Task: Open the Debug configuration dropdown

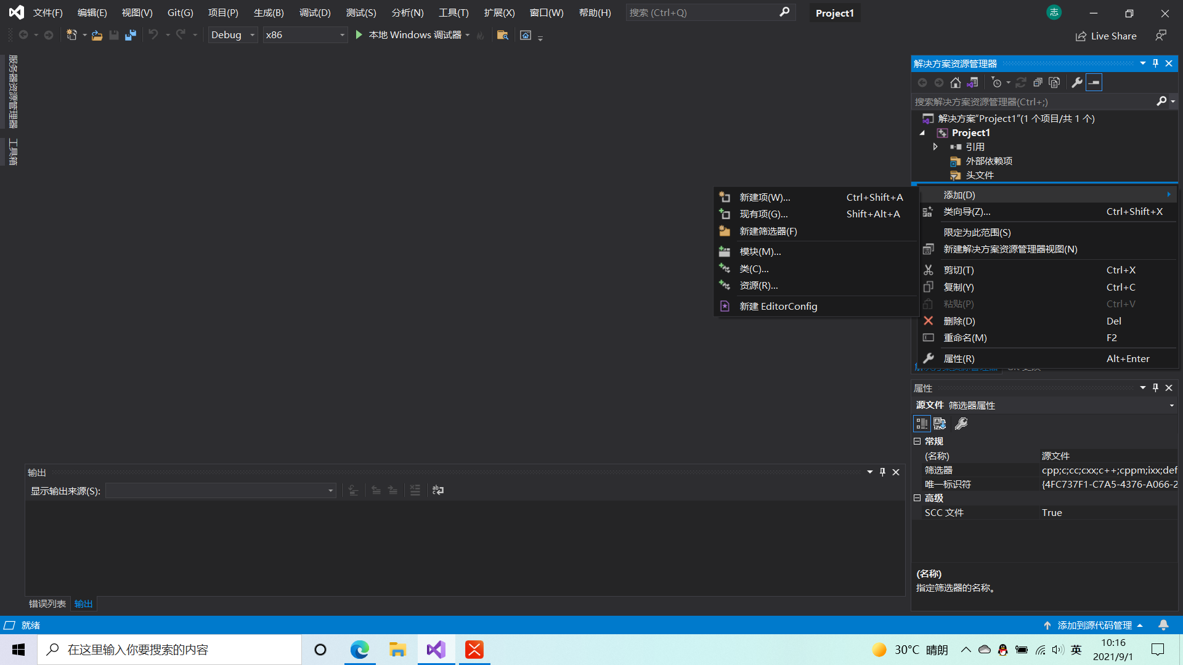Action: tap(233, 35)
